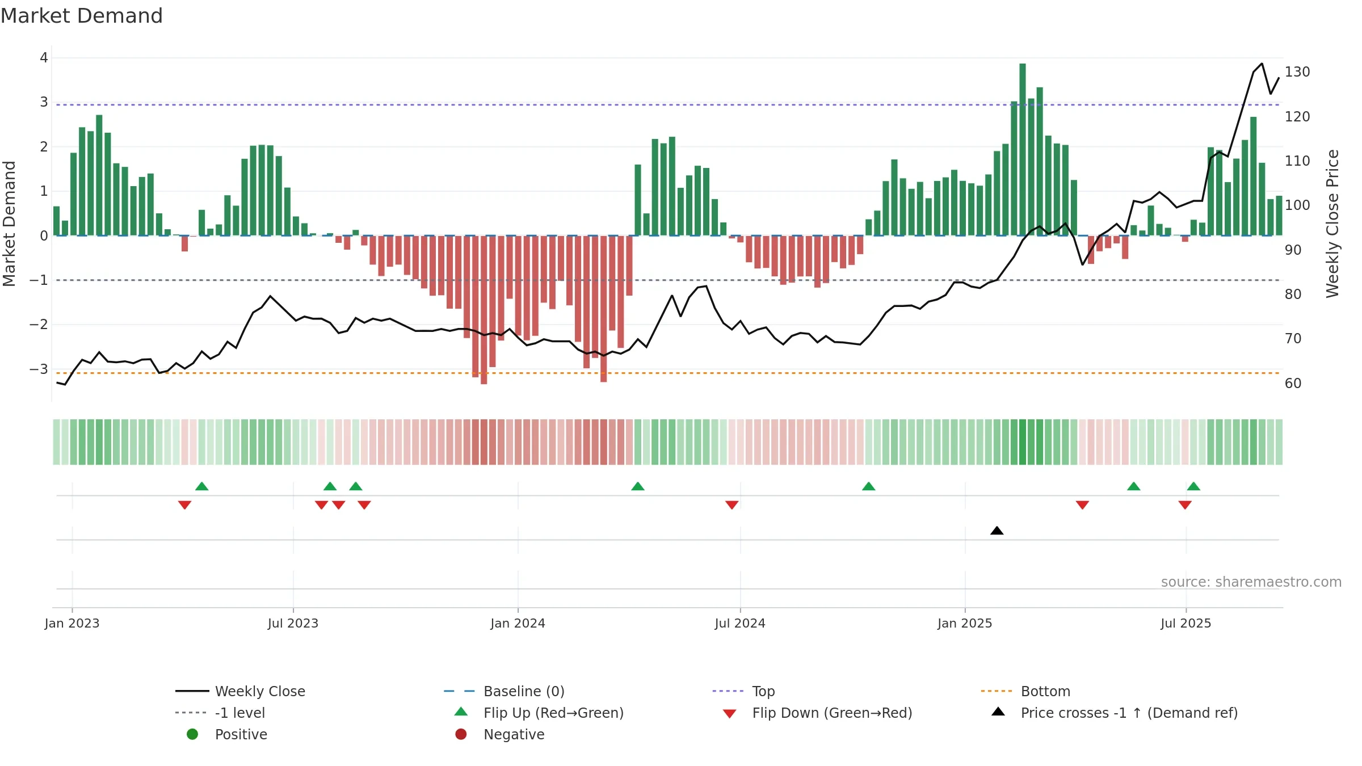1362x766 pixels.
Task: Click the Jan 2024 x-axis label
Action: 518,623
